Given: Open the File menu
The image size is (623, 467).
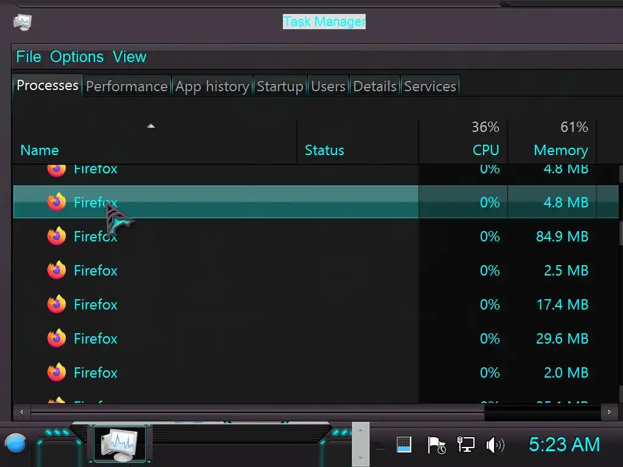Looking at the screenshot, I should coord(29,57).
